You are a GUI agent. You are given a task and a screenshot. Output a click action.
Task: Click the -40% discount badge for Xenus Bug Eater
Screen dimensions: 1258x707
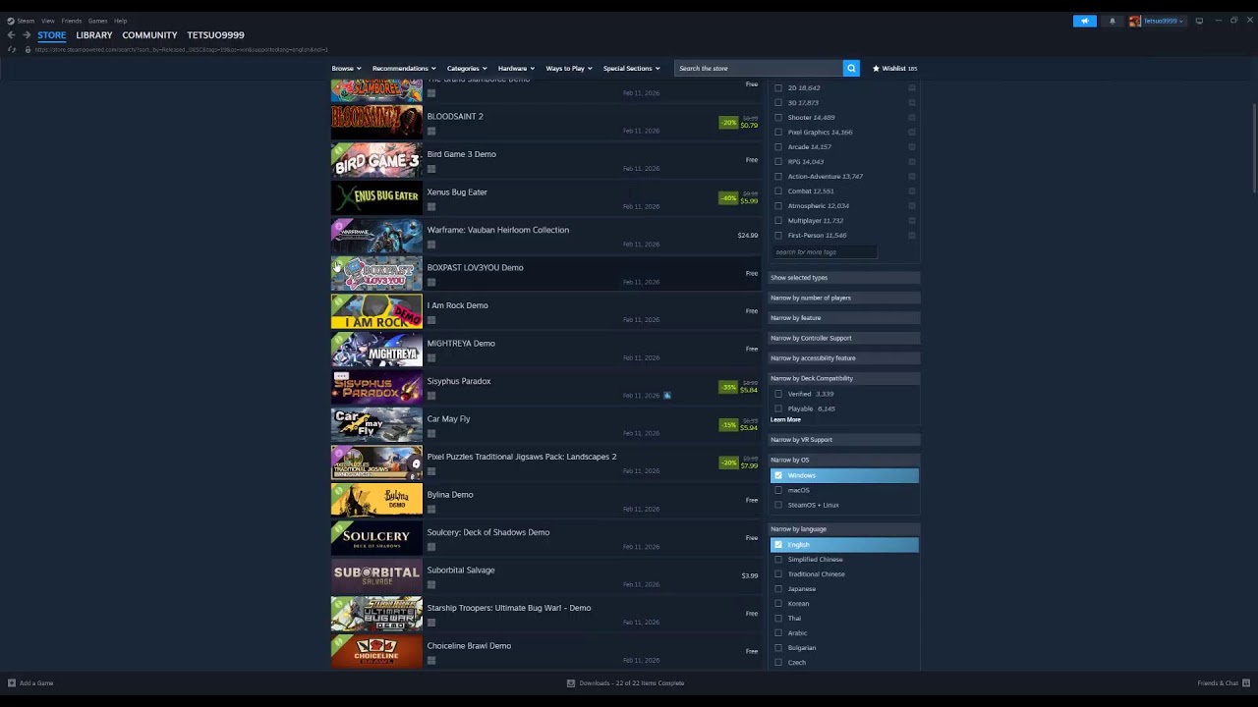click(x=728, y=198)
